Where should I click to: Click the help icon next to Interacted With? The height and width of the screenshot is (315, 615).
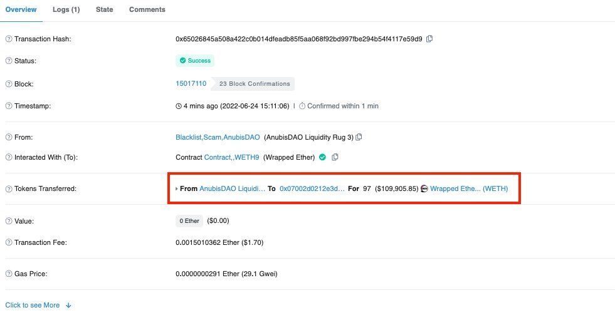tap(9, 157)
